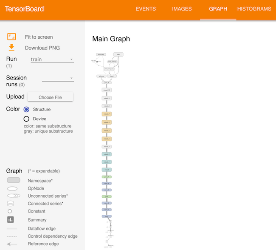The width and height of the screenshot is (276, 250).
Task: Click the 'gray: unique substructure' text
Action: pyautogui.click(x=48, y=131)
